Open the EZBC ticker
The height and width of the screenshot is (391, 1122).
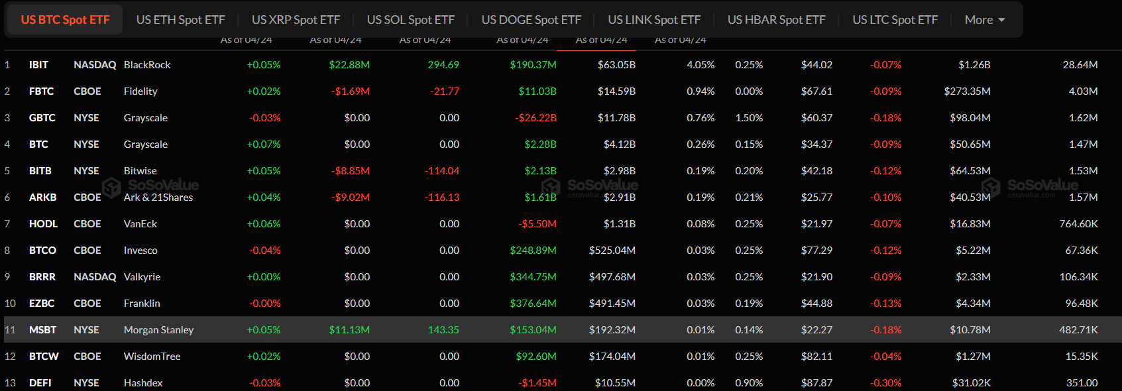(42, 304)
